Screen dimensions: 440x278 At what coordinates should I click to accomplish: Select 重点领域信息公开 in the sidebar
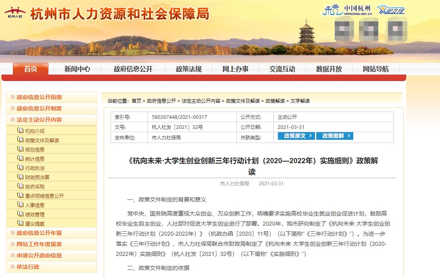(44, 196)
